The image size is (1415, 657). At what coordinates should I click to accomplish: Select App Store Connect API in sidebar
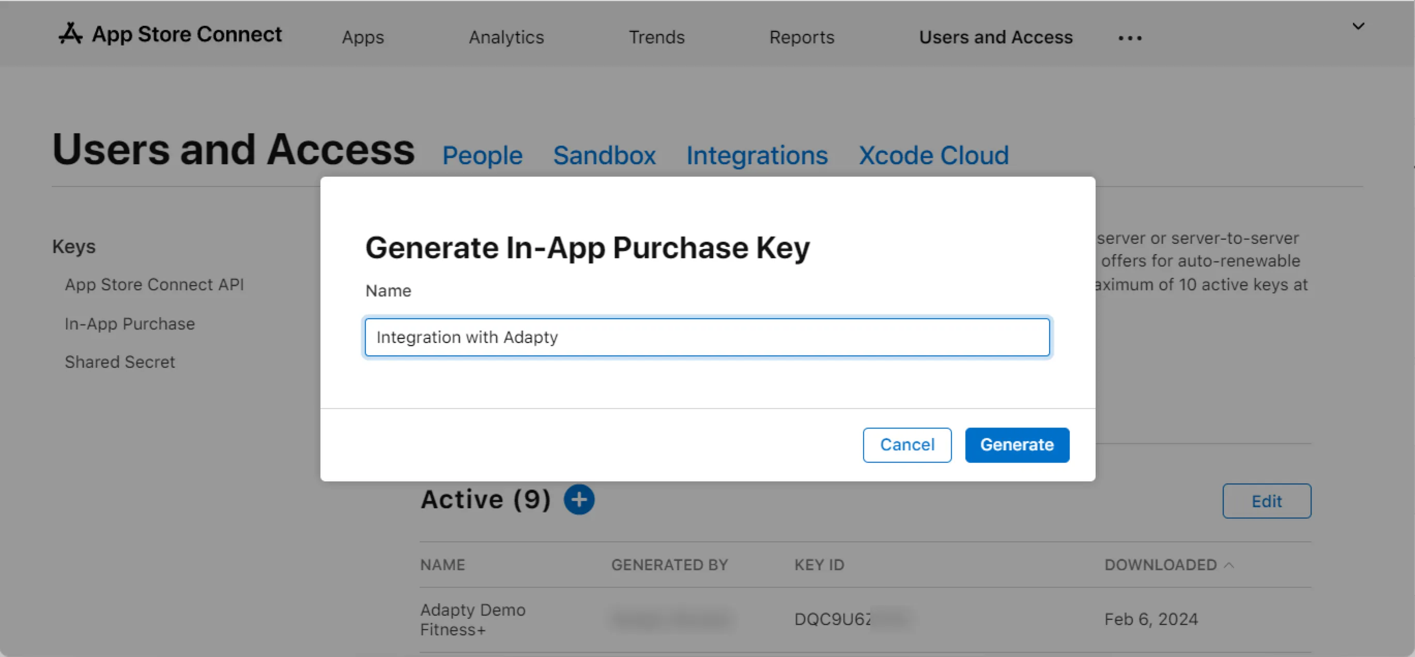point(155,285)
